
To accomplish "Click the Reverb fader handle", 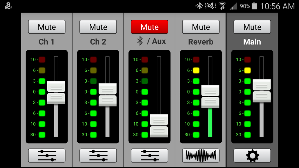I will (x=210, y=97).
